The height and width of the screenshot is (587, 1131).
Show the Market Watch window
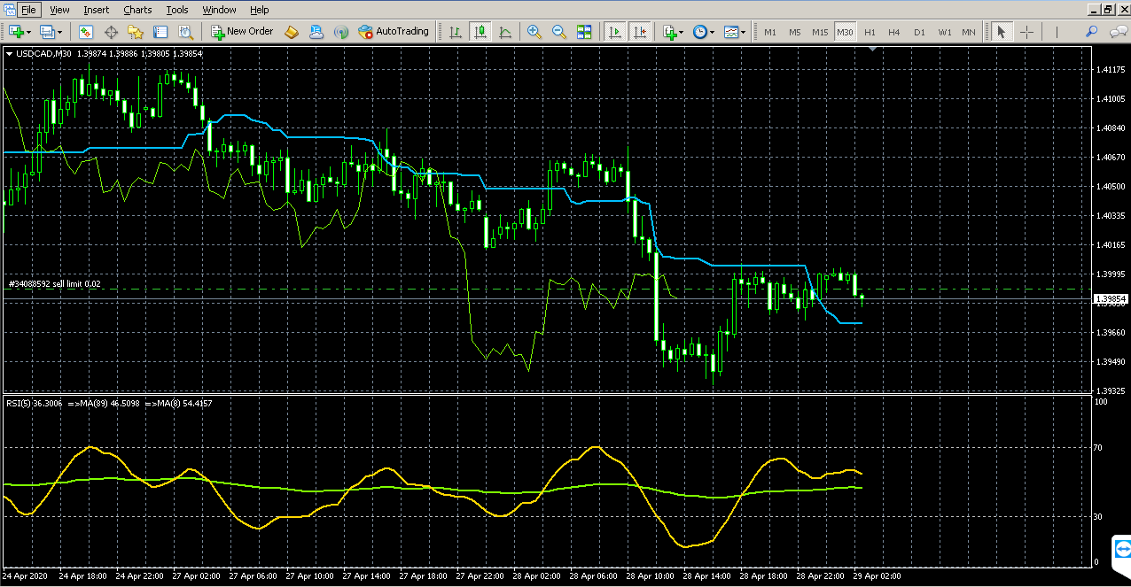coord(86,32)
